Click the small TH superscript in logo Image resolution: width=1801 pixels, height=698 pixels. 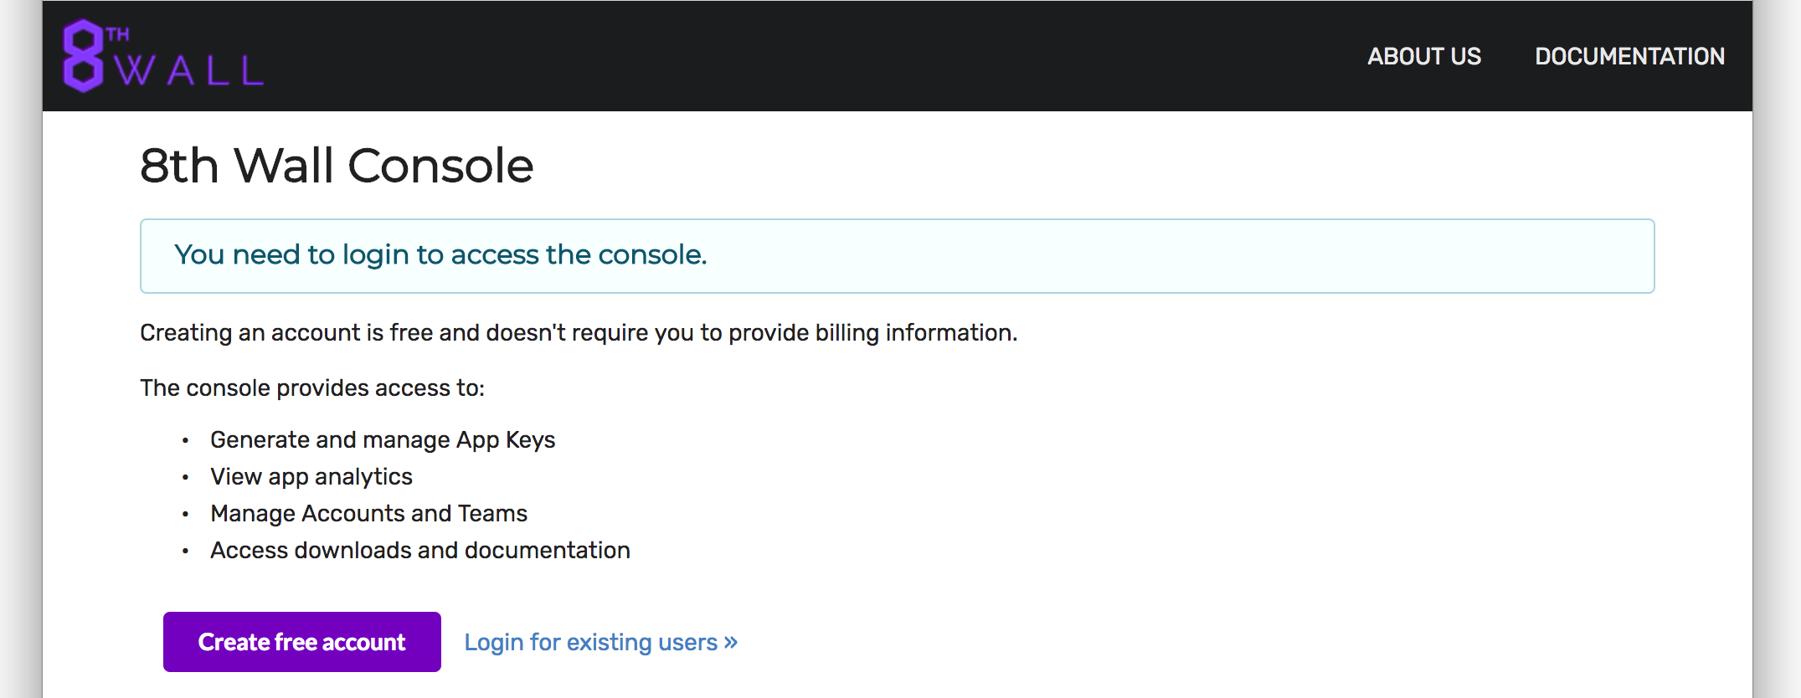tap(118, 34)
